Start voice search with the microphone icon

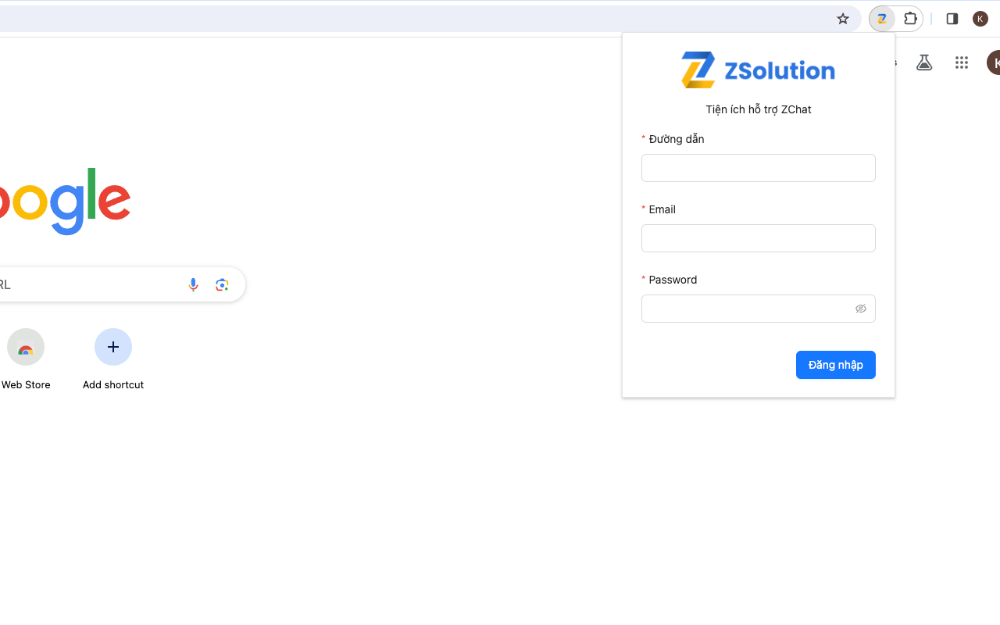pos(193,284)
